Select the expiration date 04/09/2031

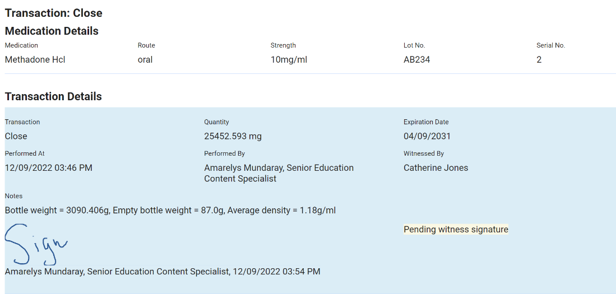427,136
